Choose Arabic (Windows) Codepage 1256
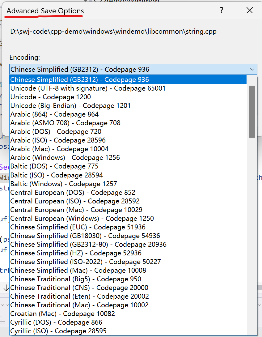262x337 pixels. [x=65, y=158]
